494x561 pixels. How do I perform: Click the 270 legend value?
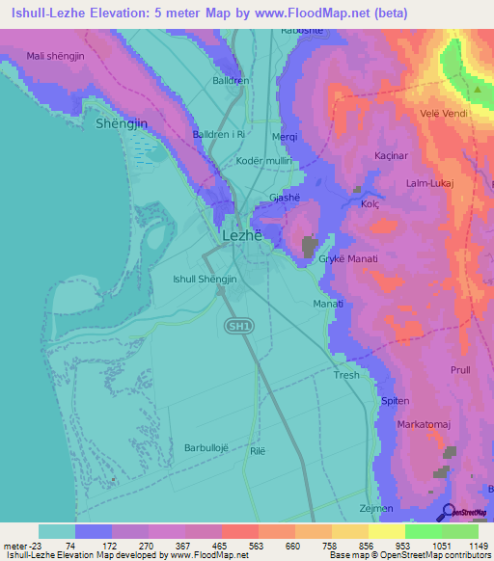[x=146, y=547]
